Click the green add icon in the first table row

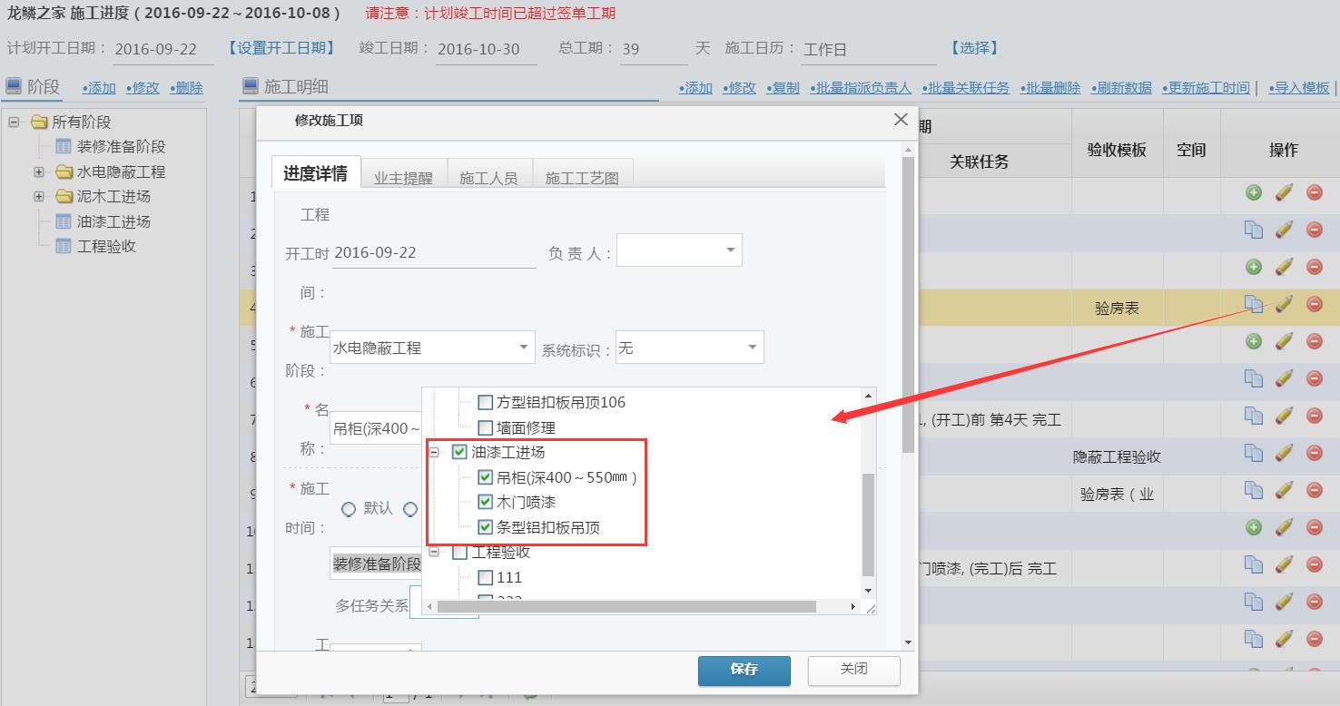(1254, 192)
